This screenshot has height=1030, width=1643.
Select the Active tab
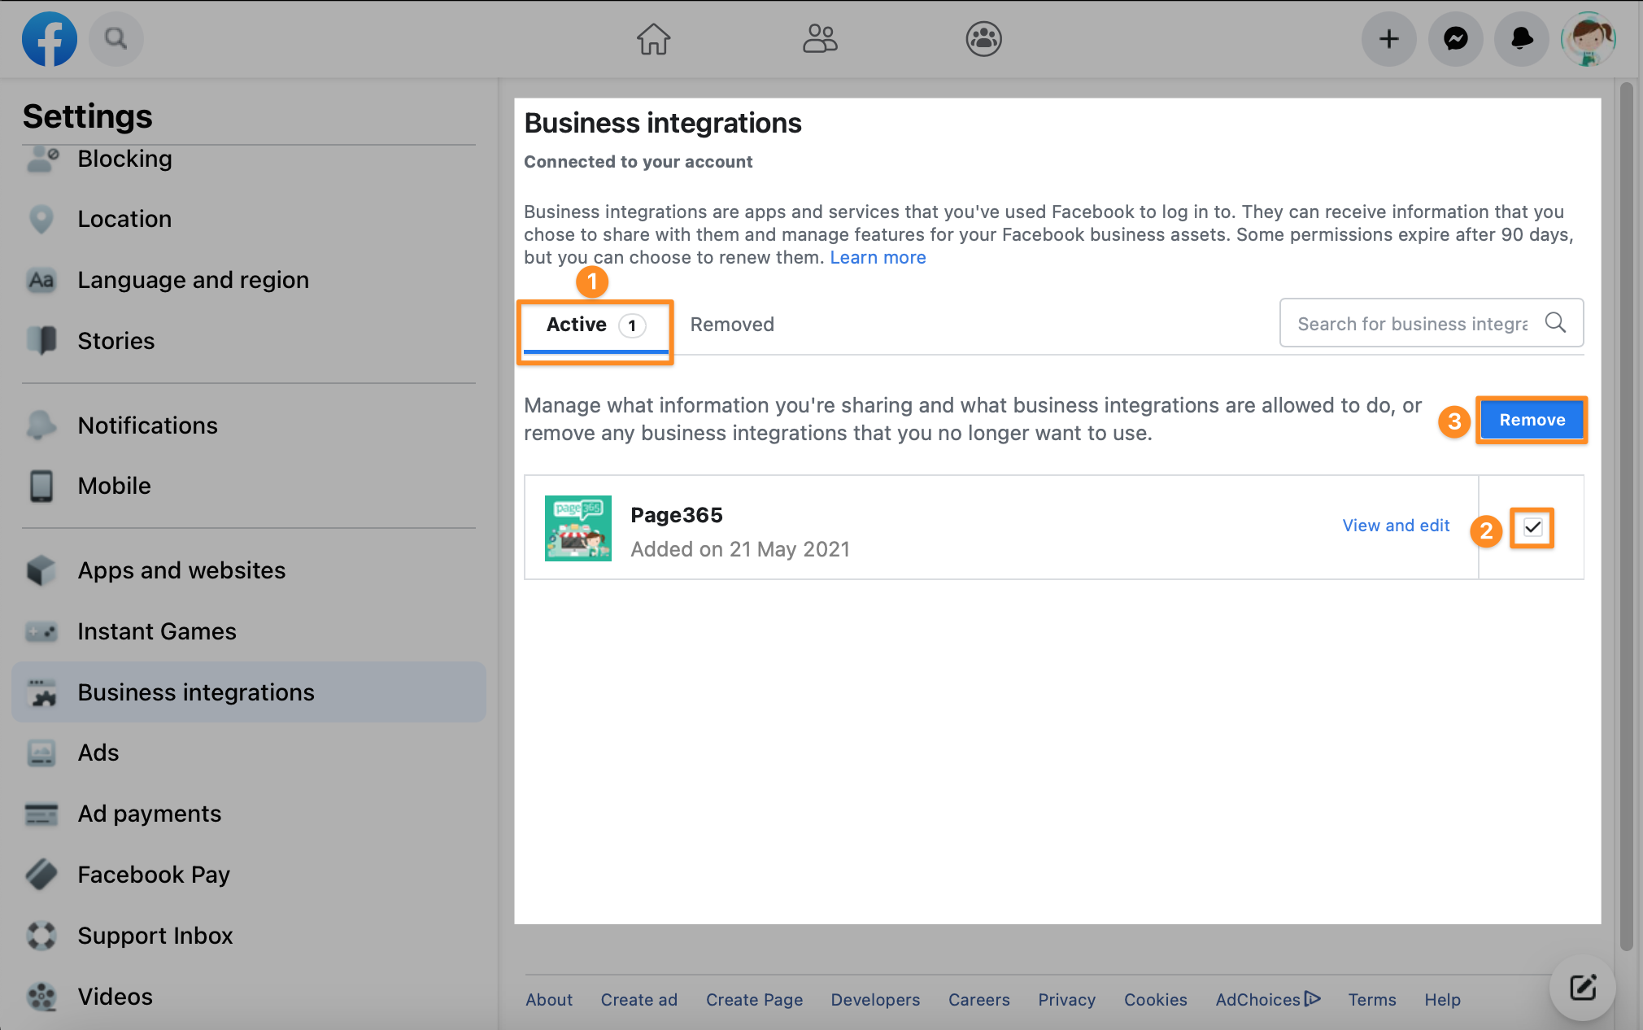coord(595,325)
